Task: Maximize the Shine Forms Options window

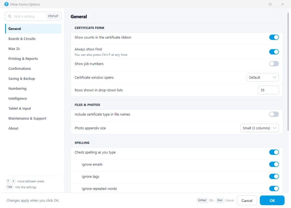Action: 270,4
